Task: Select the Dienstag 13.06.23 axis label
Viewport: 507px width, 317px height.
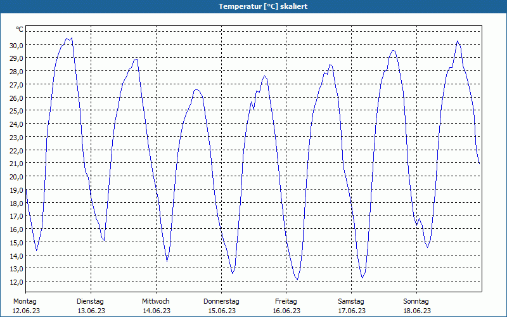Action: [x=91, y=306]
